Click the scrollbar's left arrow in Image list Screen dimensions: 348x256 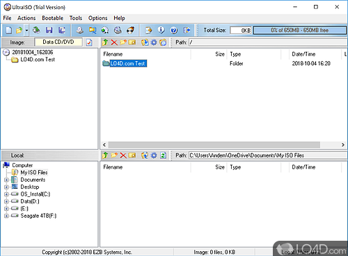pyautogui.click(x=104, y=145)
